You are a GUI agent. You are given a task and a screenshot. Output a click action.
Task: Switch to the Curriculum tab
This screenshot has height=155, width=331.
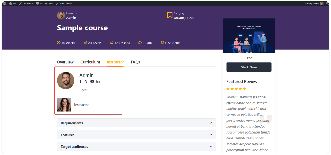pyautogui.click(x=90, y=62)
